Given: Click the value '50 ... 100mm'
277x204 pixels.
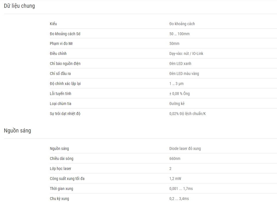Looking at the screenshot, I should (x=179, y=34).
